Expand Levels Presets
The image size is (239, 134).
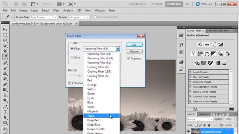pos(190,72)
